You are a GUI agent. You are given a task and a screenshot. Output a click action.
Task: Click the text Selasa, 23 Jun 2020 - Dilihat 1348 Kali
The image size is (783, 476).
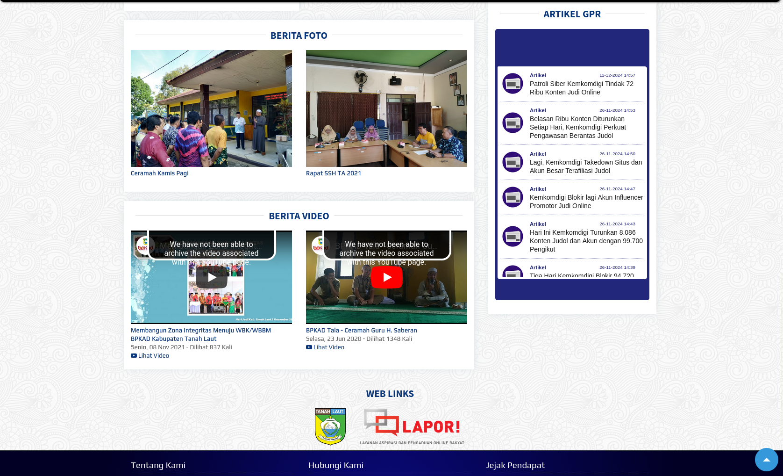[x=359, y=339]
